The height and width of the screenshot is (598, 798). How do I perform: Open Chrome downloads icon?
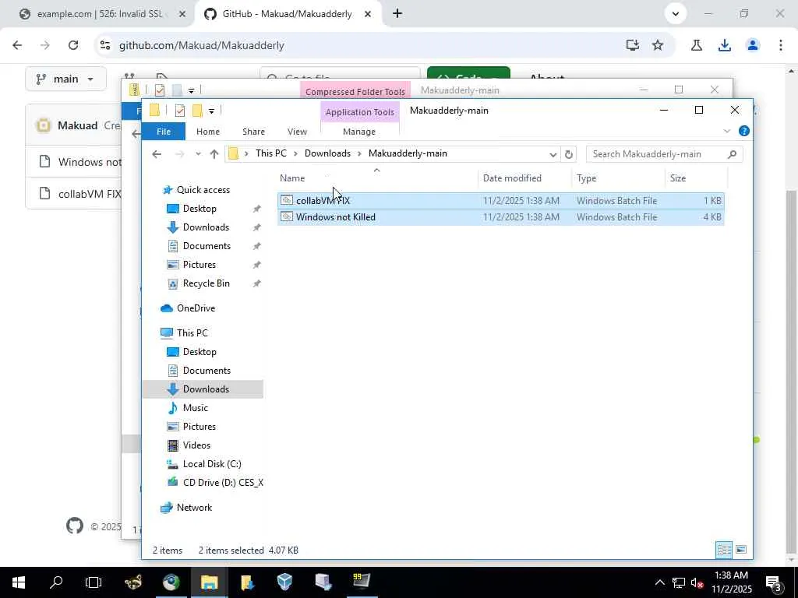coord(724,45)
